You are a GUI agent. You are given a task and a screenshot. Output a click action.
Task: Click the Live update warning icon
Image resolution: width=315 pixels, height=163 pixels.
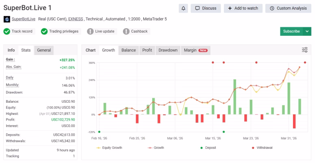(87, 31)
